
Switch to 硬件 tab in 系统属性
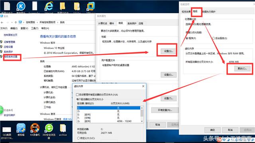112,23
